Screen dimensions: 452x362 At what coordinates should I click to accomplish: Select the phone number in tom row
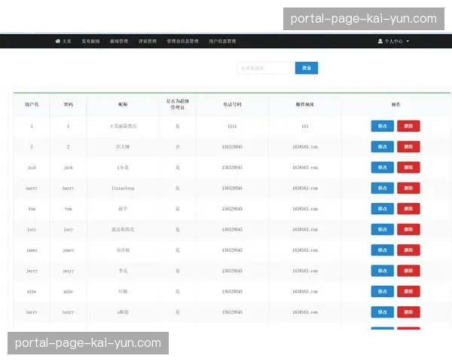(232, 209)
